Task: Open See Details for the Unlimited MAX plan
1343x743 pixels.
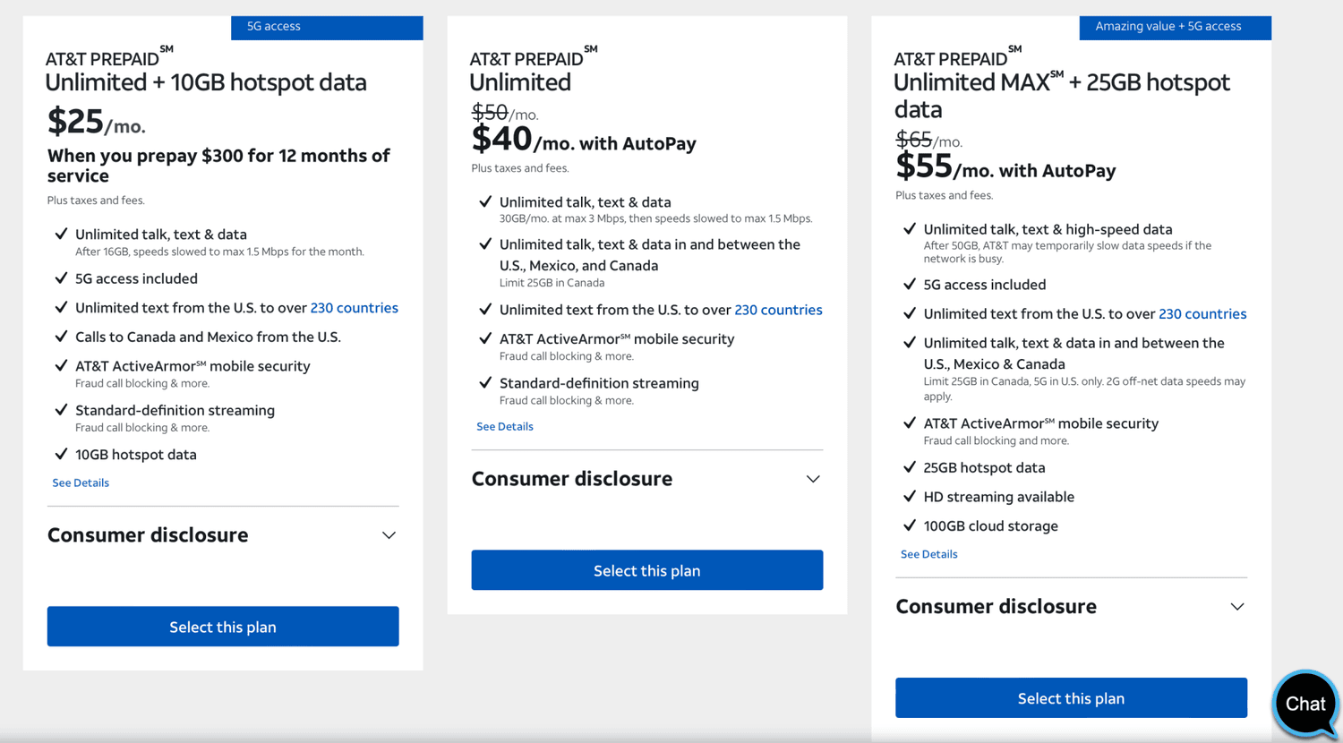Action: (x=928, y=554)
